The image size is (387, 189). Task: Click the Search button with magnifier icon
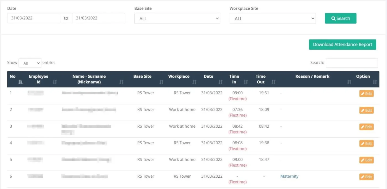(x=340, y=18)
